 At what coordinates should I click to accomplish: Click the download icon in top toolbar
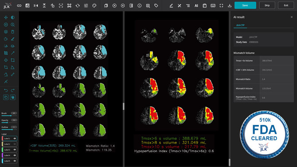(230, 6)
